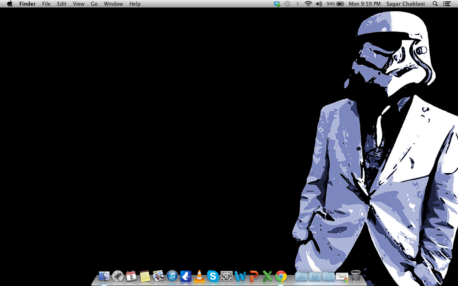
Task: Launch Microsoft Excel from the Dock
Action: [x=267, y=276]
